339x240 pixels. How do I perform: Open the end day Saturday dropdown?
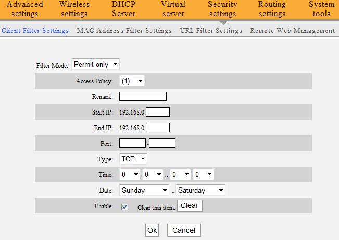coord(200,191)
